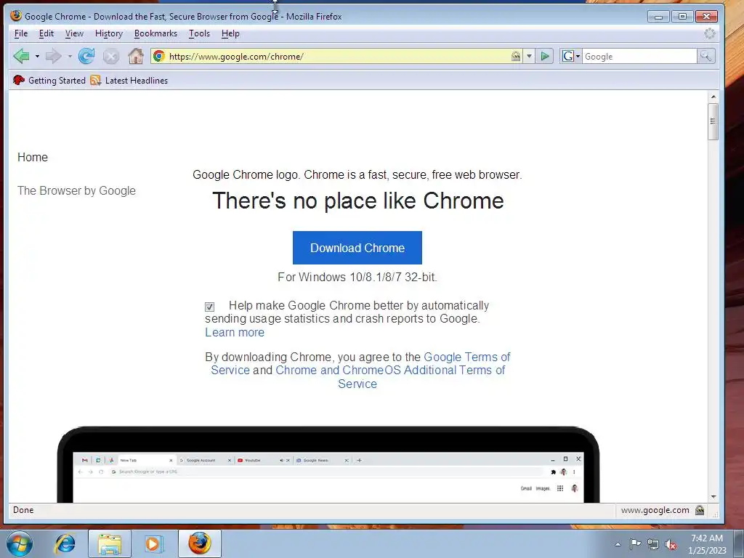Click The Browser by Google link
This screenshot has width=744, height=558.
(76, 191)
